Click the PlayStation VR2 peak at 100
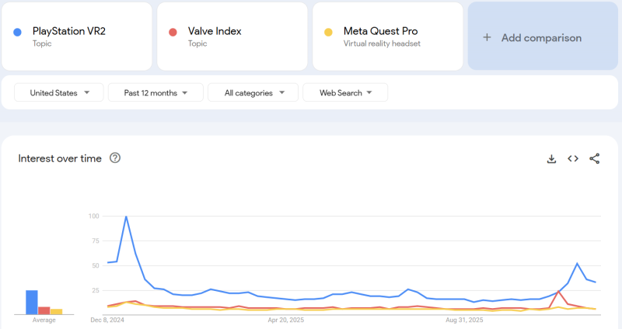The width and height of the screenshot is (622, 329). (126, 217)
